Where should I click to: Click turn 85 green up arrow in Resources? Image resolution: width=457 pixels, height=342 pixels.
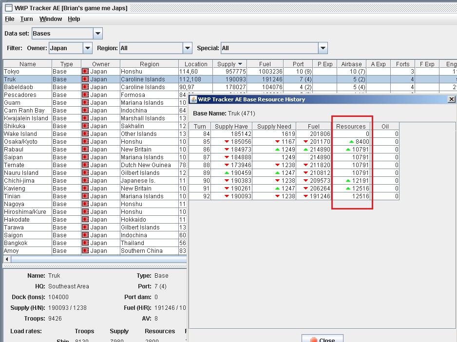[351, 142]
